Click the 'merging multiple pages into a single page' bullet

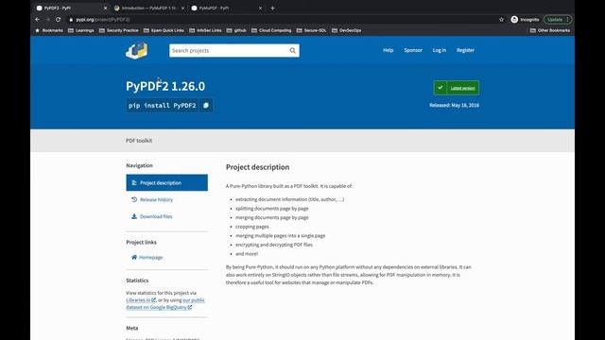pos(281,235)
